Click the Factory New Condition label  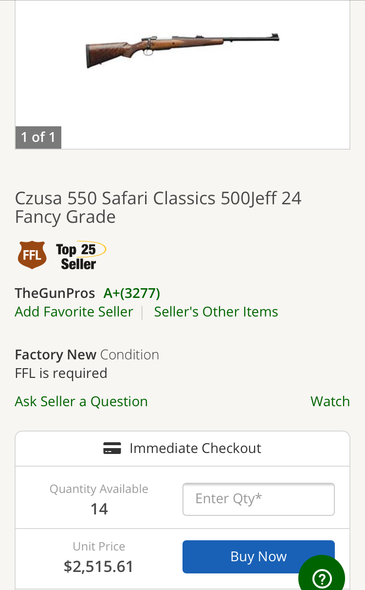87,354
